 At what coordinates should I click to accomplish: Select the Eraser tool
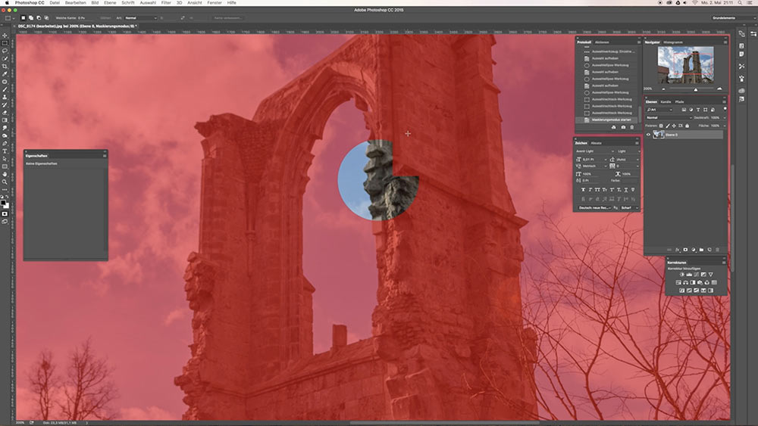[x=5, y=113]
